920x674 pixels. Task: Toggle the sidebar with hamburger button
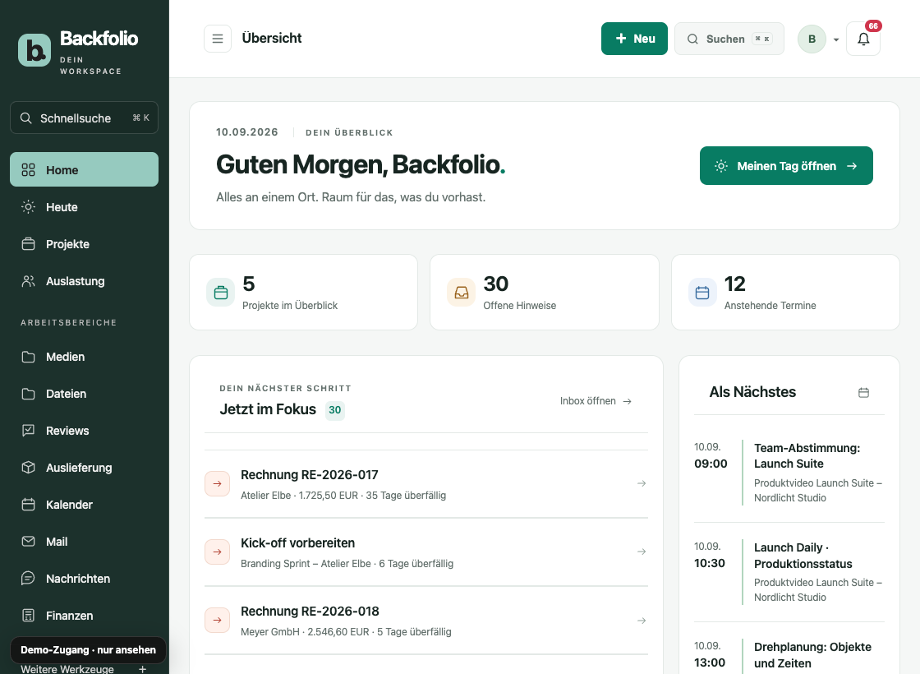(218, 39)
